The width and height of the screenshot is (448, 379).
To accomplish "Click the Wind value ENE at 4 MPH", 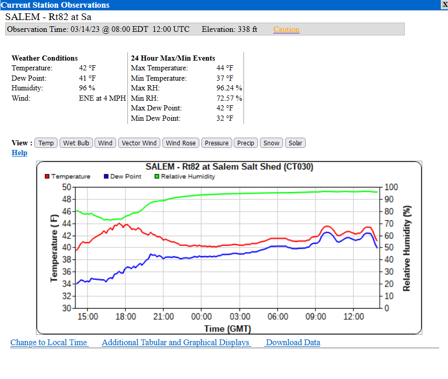I will [102, 98].
